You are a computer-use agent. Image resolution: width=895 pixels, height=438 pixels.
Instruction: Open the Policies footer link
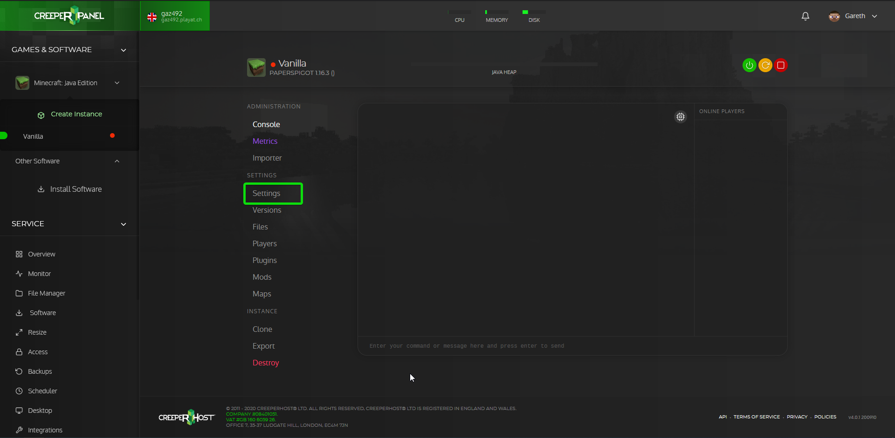coord(825,417)
